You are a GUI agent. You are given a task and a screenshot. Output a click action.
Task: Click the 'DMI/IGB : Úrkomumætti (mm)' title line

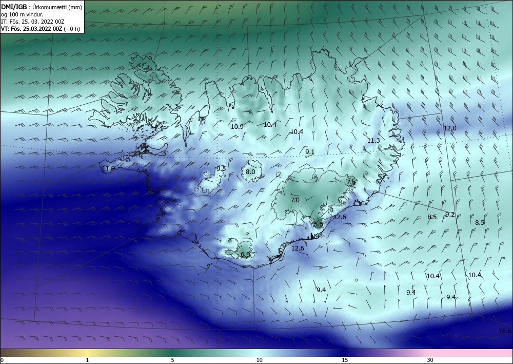[42, 7]
